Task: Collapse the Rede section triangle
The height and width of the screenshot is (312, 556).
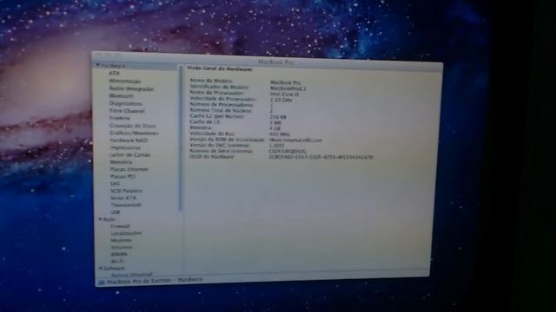Action: [100, 219]
